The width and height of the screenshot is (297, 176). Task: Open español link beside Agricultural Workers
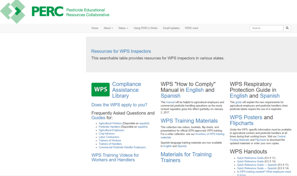[x=144, y=123]
